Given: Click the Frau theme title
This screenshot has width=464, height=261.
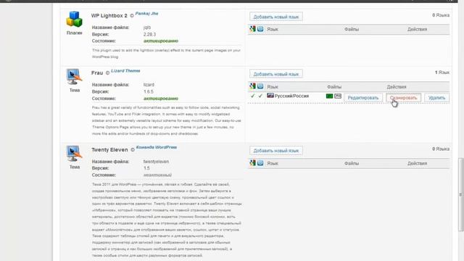Looking at the screenshot, I should click(97, 72).
